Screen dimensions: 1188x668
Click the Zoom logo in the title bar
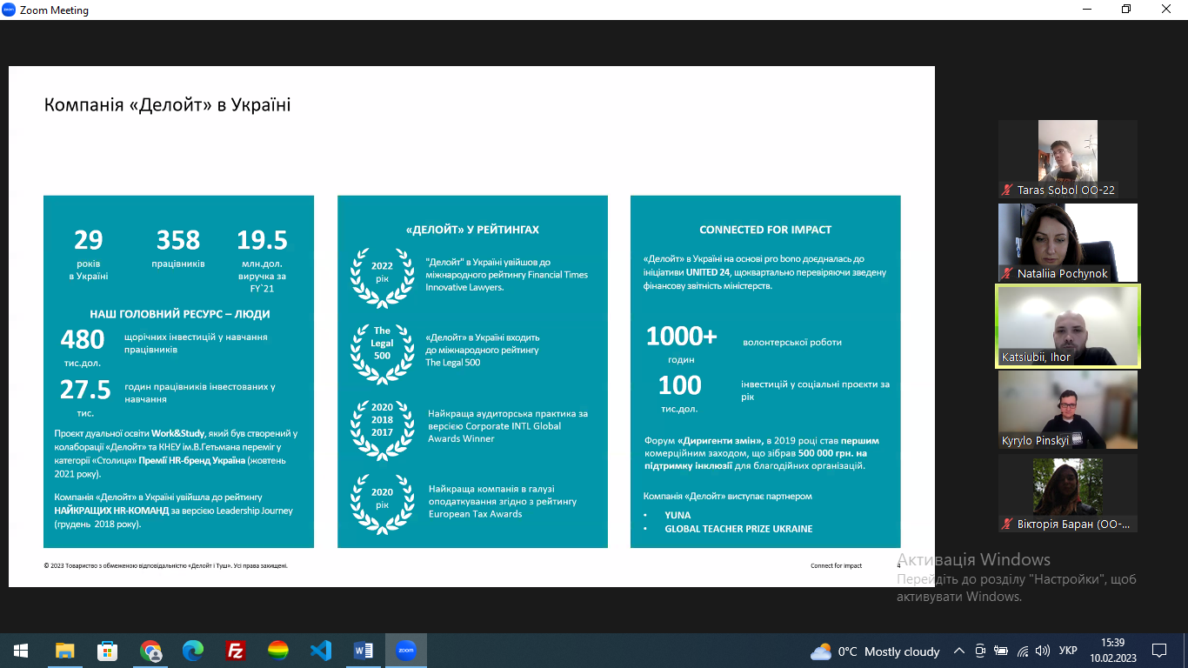(x=9, y=10)
